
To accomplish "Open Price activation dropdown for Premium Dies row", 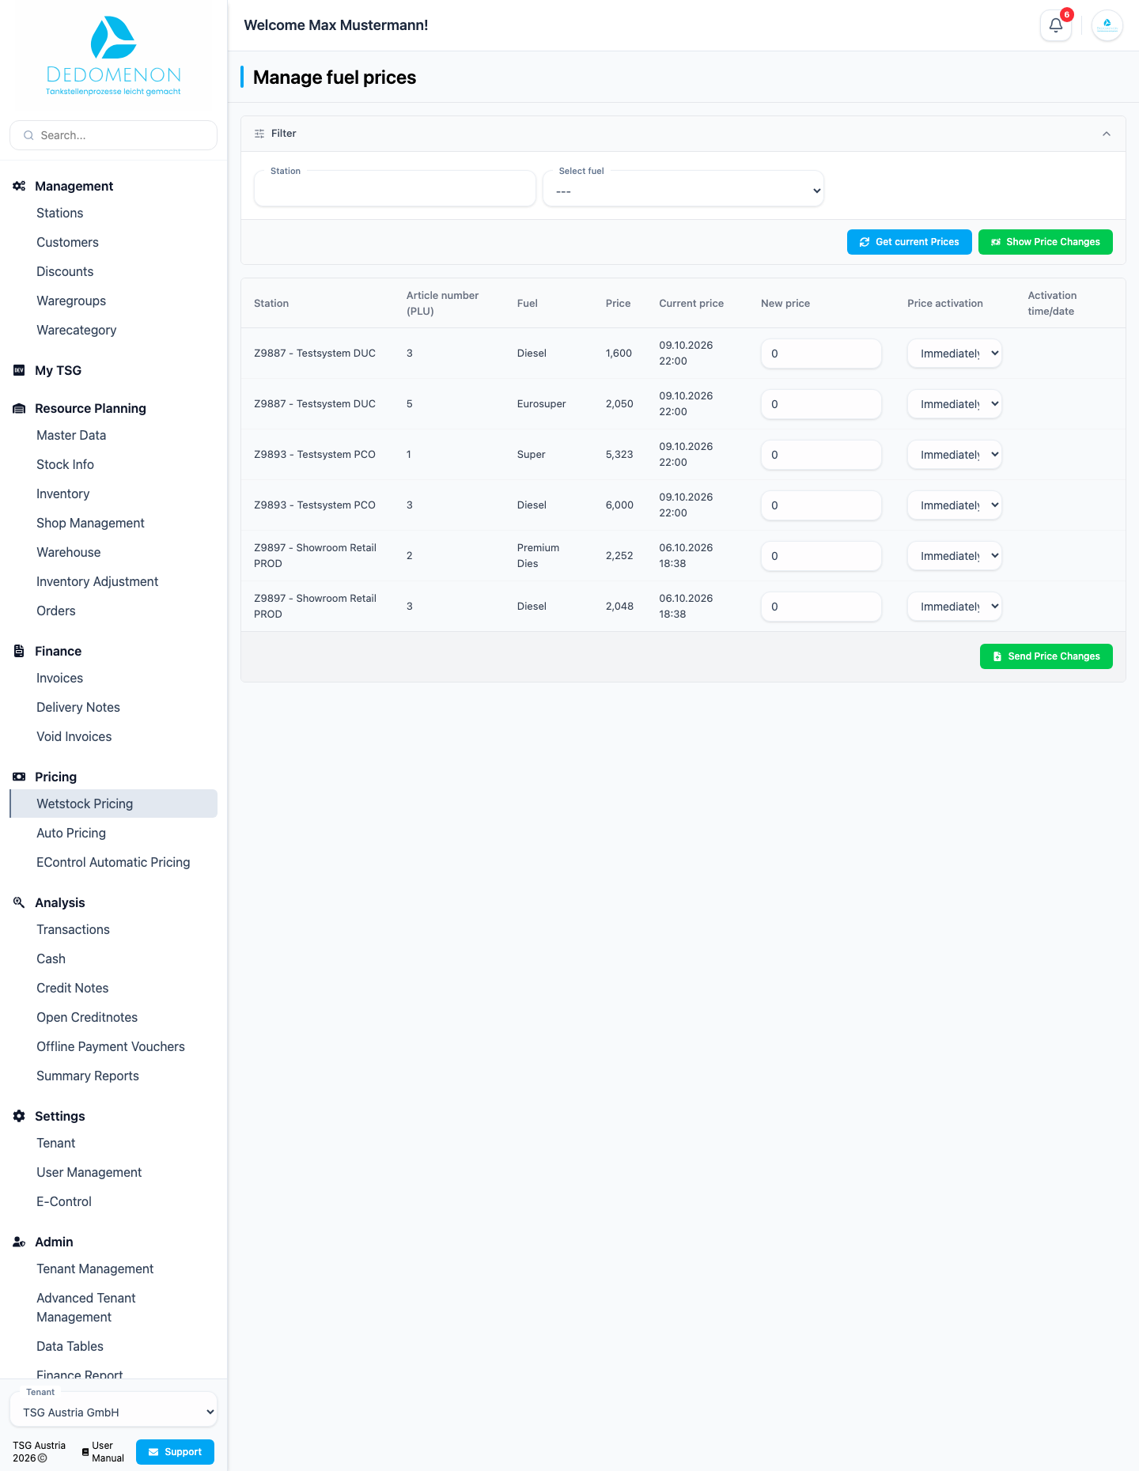I will click(955, 556).
